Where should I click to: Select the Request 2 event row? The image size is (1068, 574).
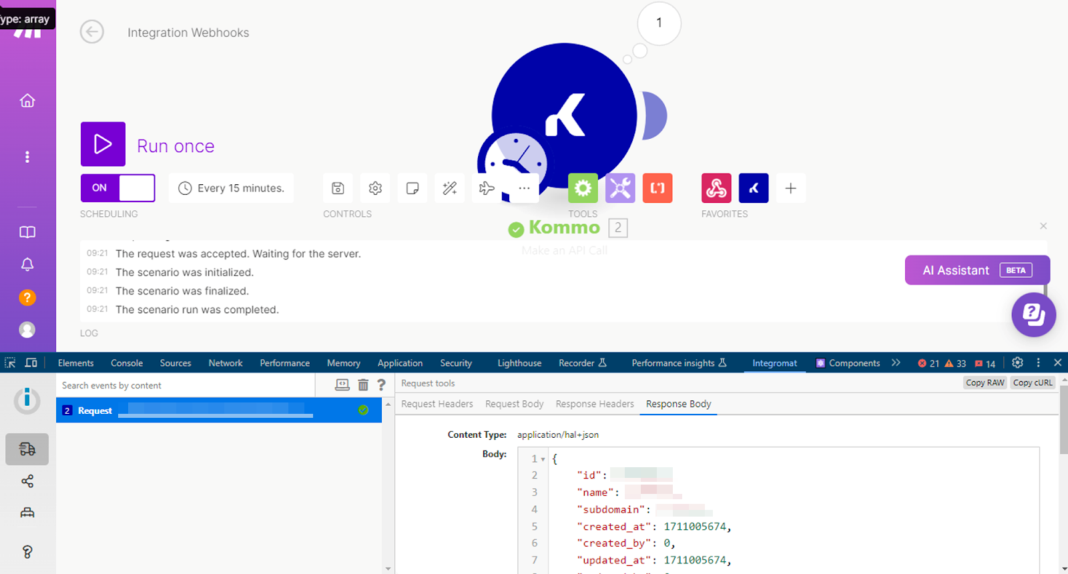218,410
